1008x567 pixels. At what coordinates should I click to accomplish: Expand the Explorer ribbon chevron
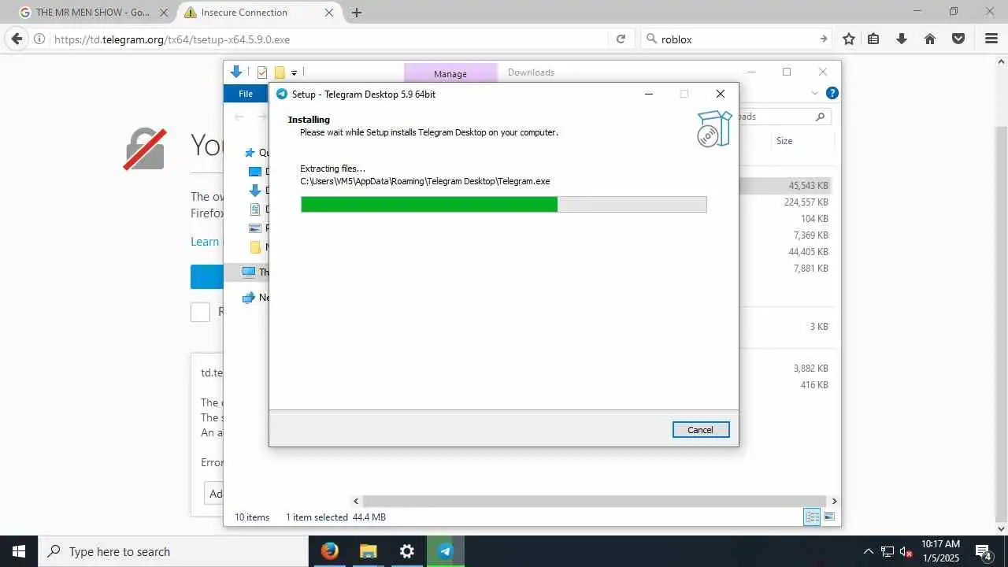[x=814, y=93]
